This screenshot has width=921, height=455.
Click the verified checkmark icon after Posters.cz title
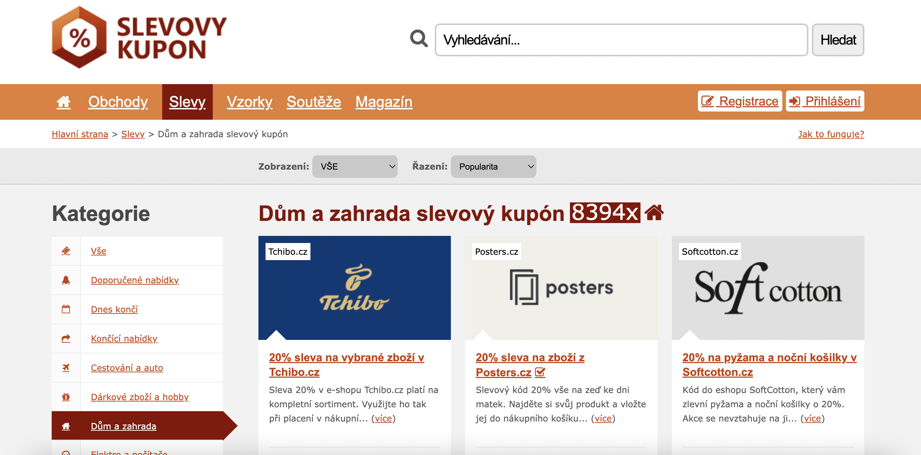(x=540, y=372)
